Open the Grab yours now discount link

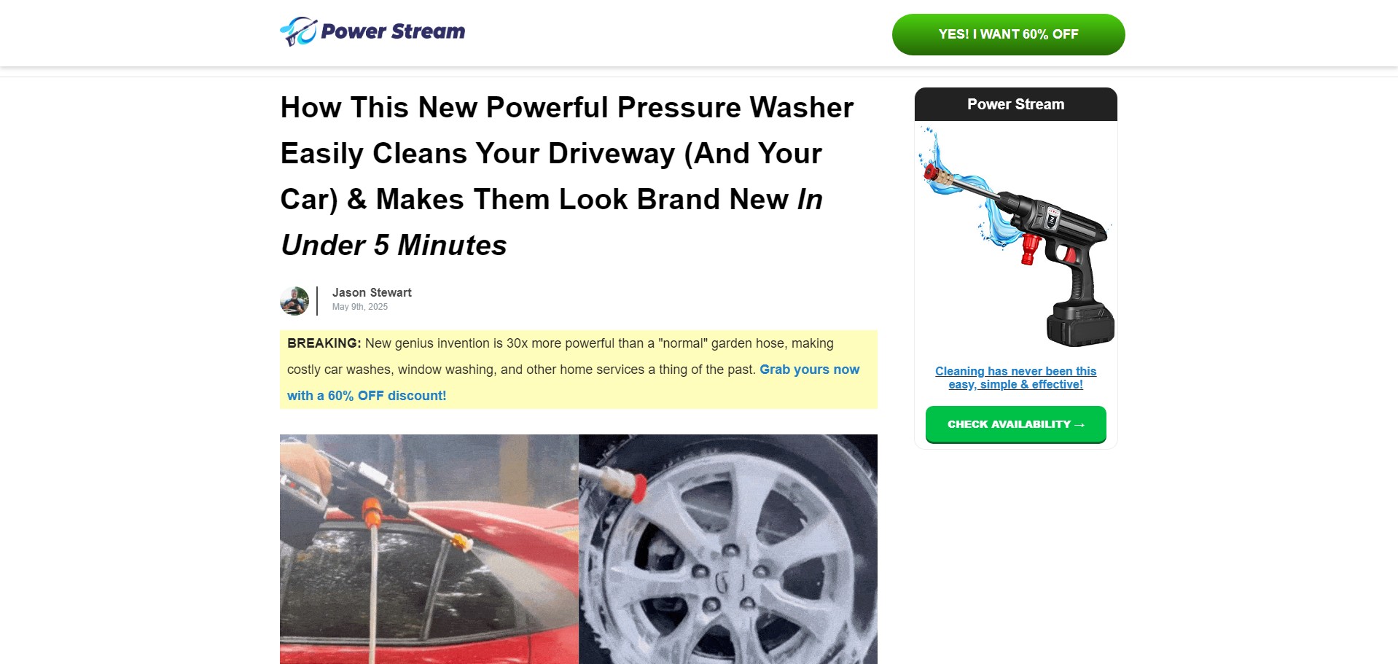point(573,382)
